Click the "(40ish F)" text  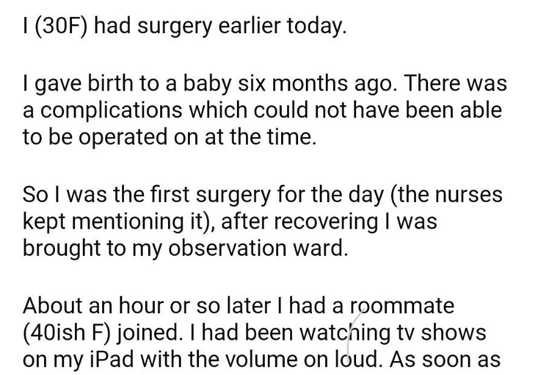[x=66, y=333]
